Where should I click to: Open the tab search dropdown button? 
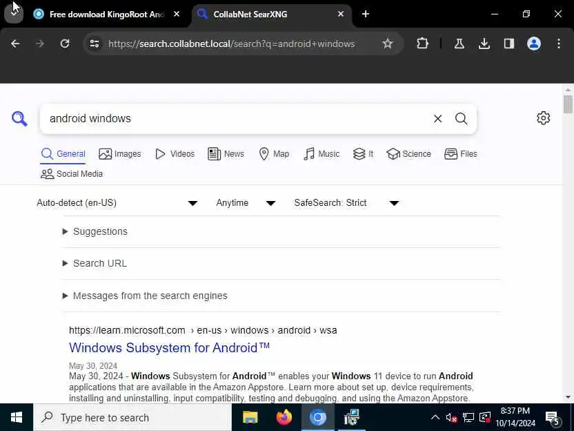pyautogui.click(x=14, y=13)
